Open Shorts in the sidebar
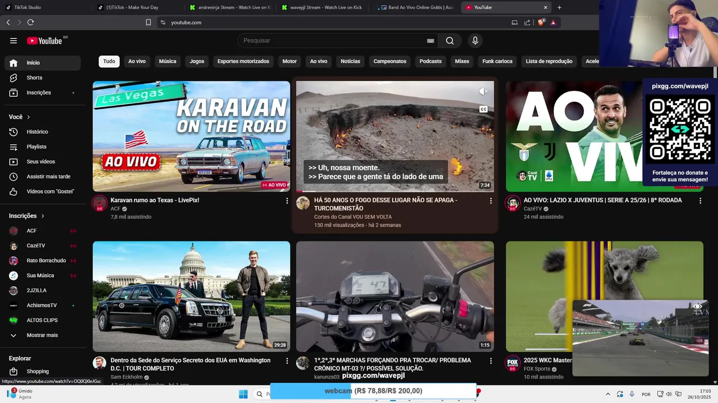The image size is (718, 403). (x=43, y=78)
